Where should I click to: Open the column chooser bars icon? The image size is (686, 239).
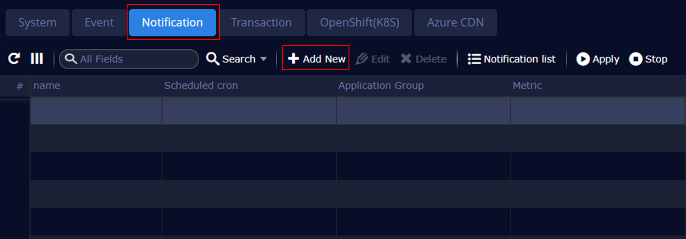coord(37,59)
